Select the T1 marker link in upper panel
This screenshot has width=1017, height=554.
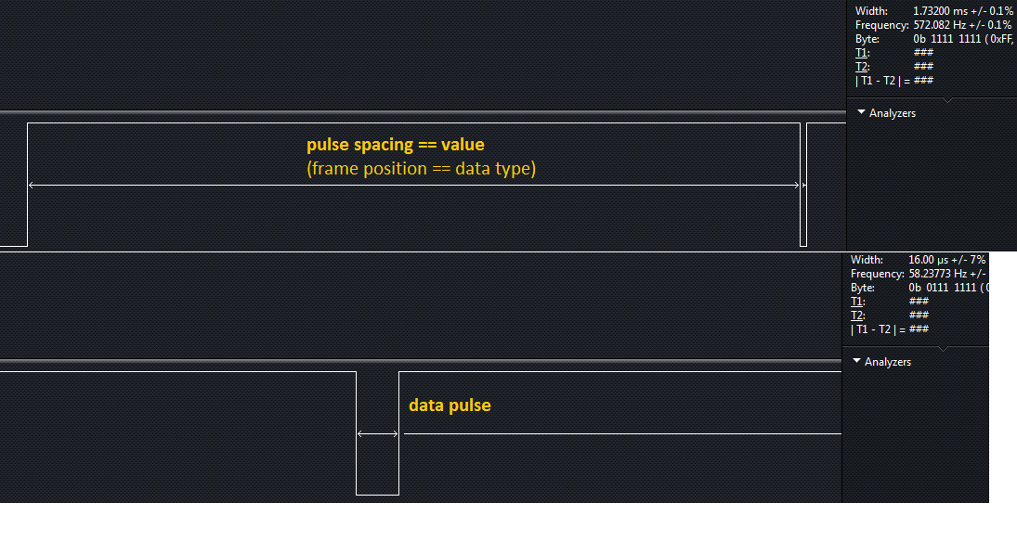861,53
